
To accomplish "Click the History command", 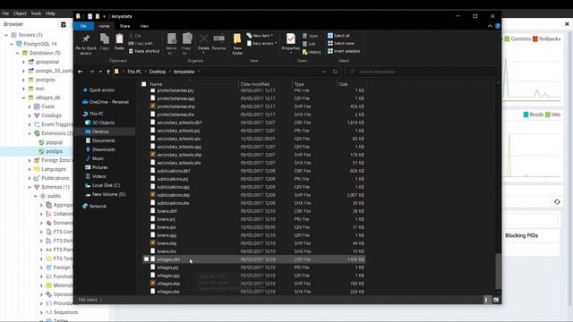I will click(312, 52).
